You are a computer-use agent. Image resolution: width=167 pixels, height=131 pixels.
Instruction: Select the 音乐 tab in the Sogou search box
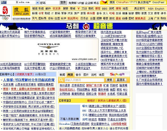(x=78, y=75)
